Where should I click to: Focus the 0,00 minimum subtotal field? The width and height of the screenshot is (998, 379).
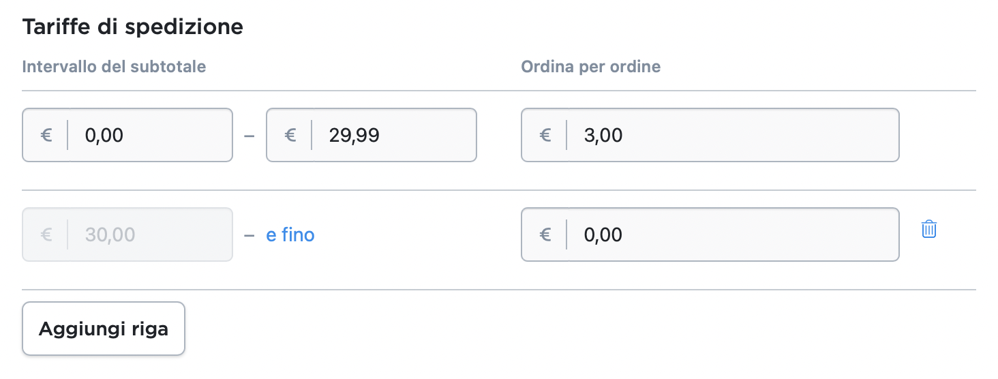pos(150,135)
